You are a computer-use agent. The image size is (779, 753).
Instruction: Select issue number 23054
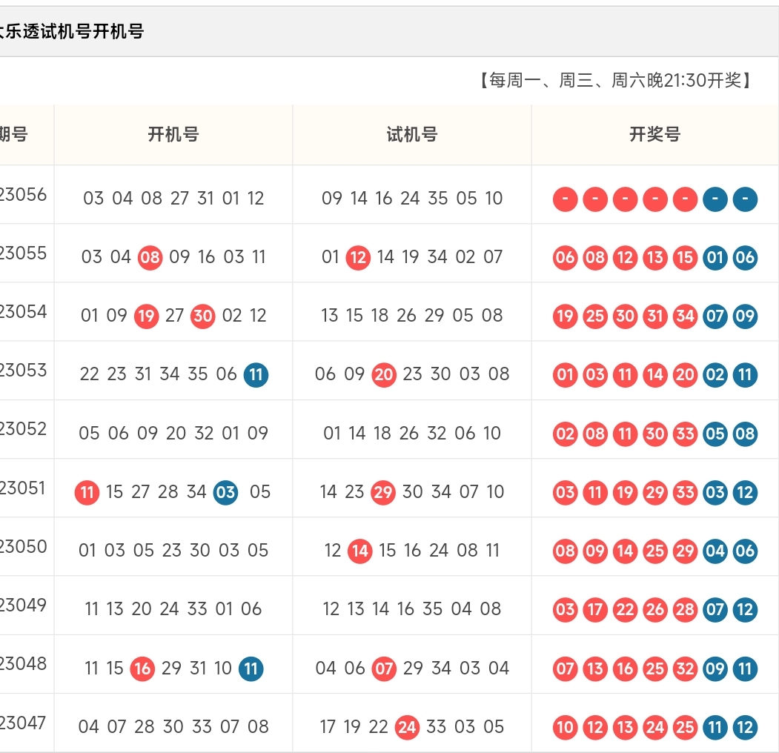[23, 311]
